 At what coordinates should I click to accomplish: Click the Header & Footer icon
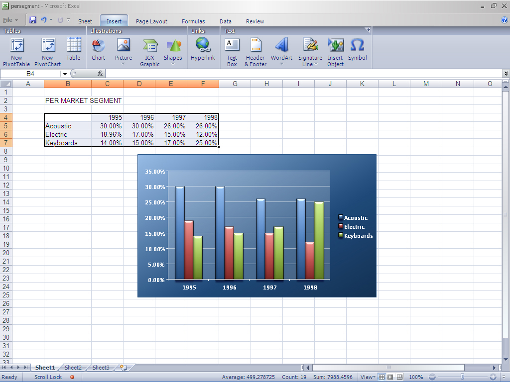[255, 52]
